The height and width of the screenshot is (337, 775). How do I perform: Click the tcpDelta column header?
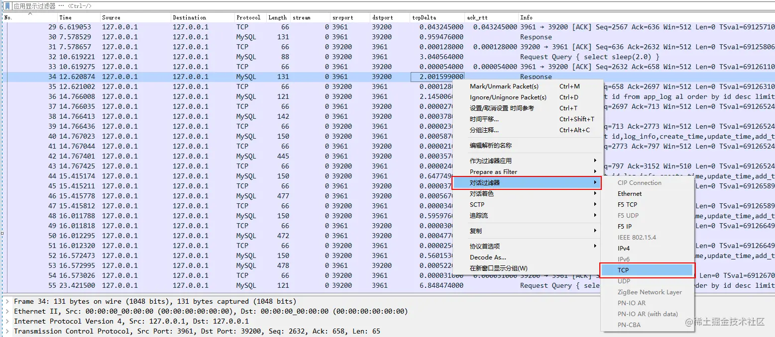click(437, 17)
